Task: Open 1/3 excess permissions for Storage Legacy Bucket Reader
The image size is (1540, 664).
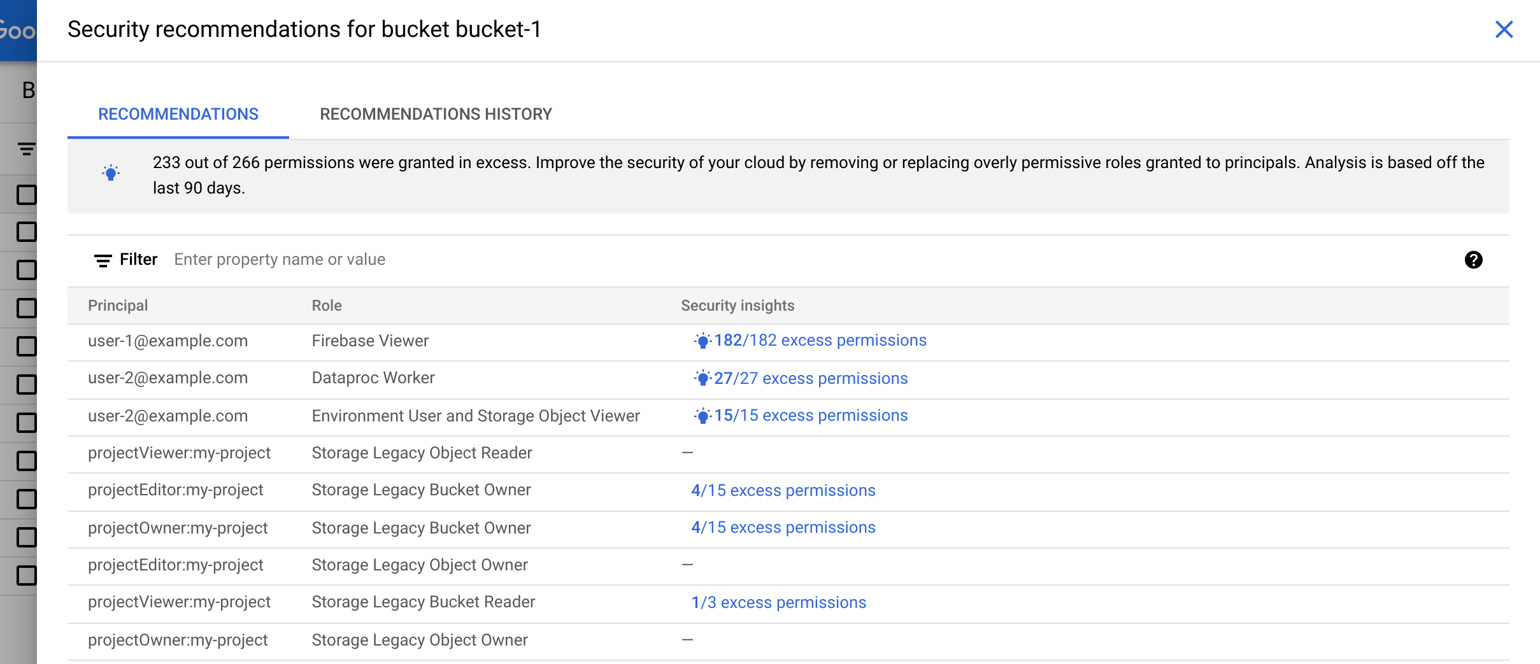Action: tap(778, 602)
